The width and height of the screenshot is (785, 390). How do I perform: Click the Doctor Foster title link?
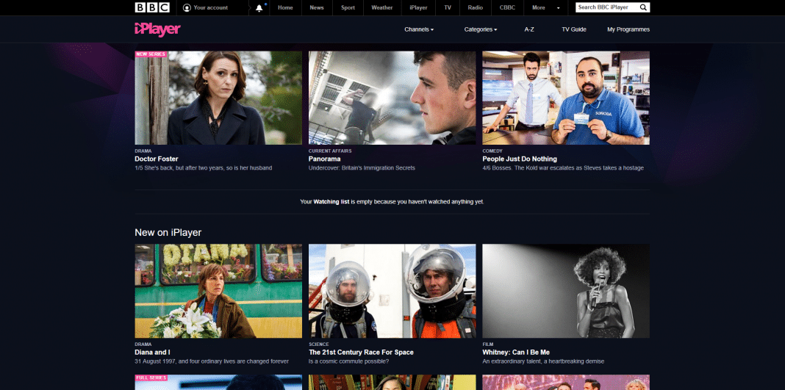coord(157,159)
